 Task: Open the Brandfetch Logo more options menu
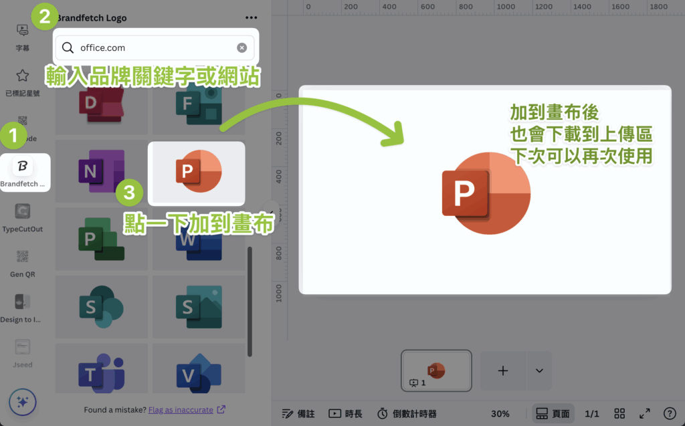(252, 17)
